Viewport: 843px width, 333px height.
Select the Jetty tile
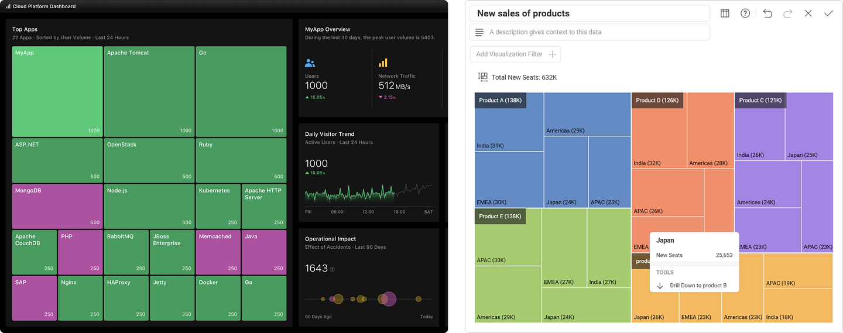point(172,298)
